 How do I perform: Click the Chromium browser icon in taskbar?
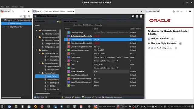point(9,107)
